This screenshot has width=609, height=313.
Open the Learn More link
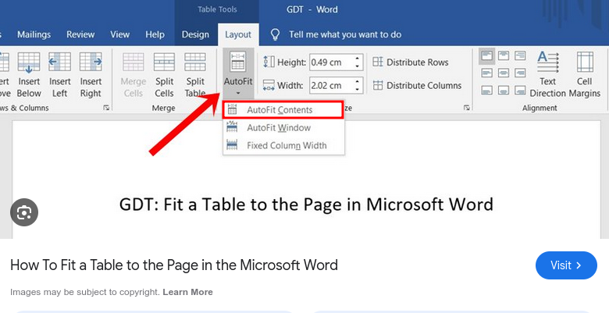[x=187, y=292]
